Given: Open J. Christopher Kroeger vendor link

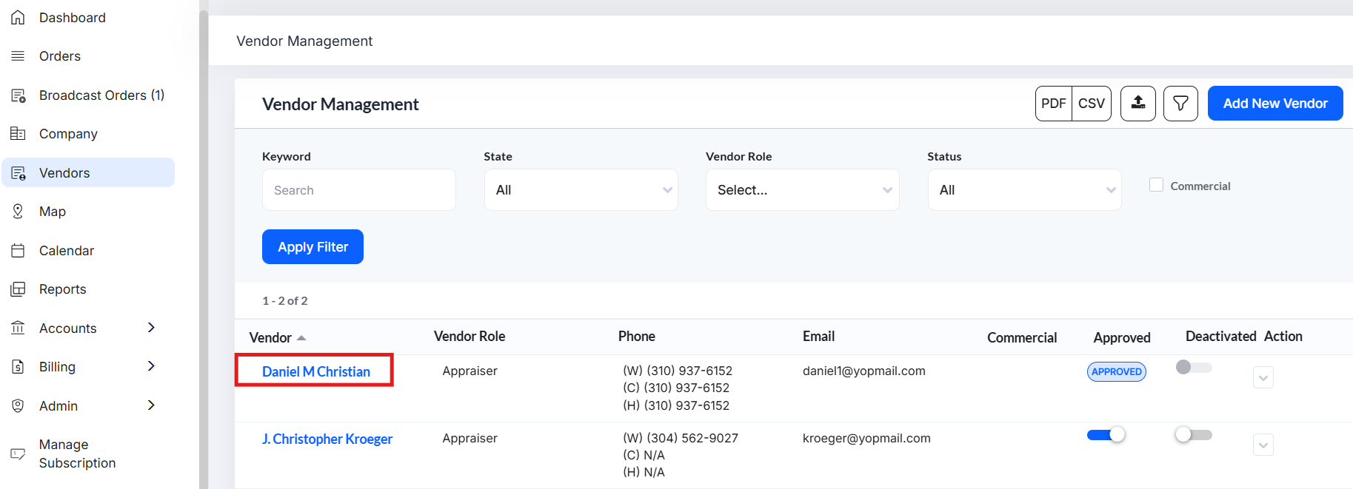Looking at the screenshot, I should tap(327, 439).
